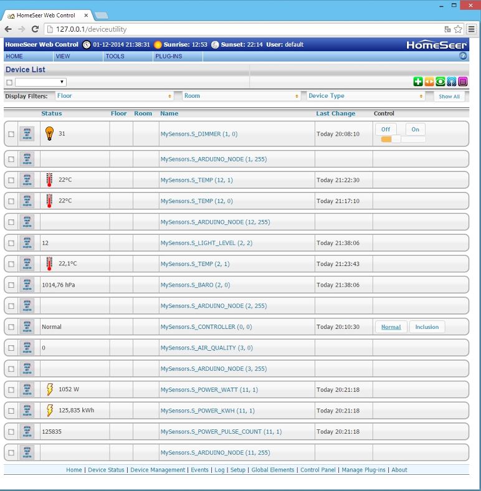
Task: Click the light bulb icon for S_DIMMER
Action: click(49, 133)
